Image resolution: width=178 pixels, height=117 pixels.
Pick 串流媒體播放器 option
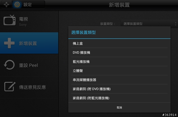click(119, 80)
